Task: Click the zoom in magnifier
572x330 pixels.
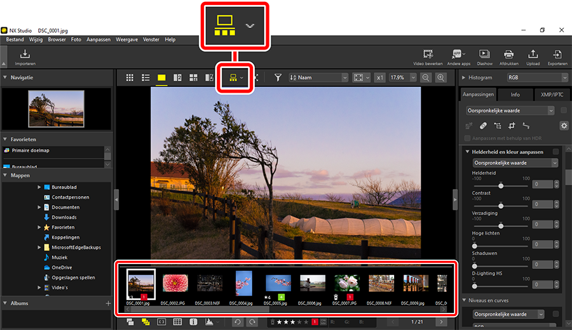Action: [440, 77]
